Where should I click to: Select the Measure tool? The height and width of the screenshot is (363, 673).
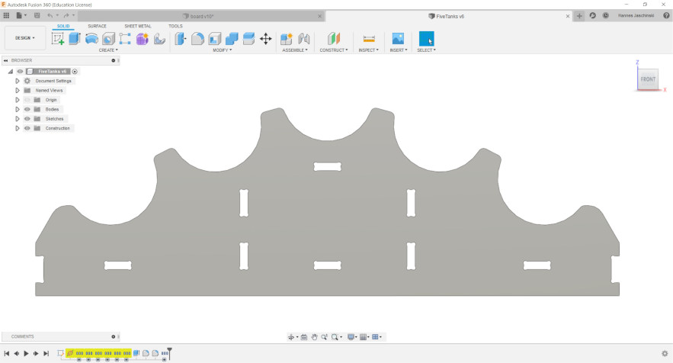[x=369, y=39]
